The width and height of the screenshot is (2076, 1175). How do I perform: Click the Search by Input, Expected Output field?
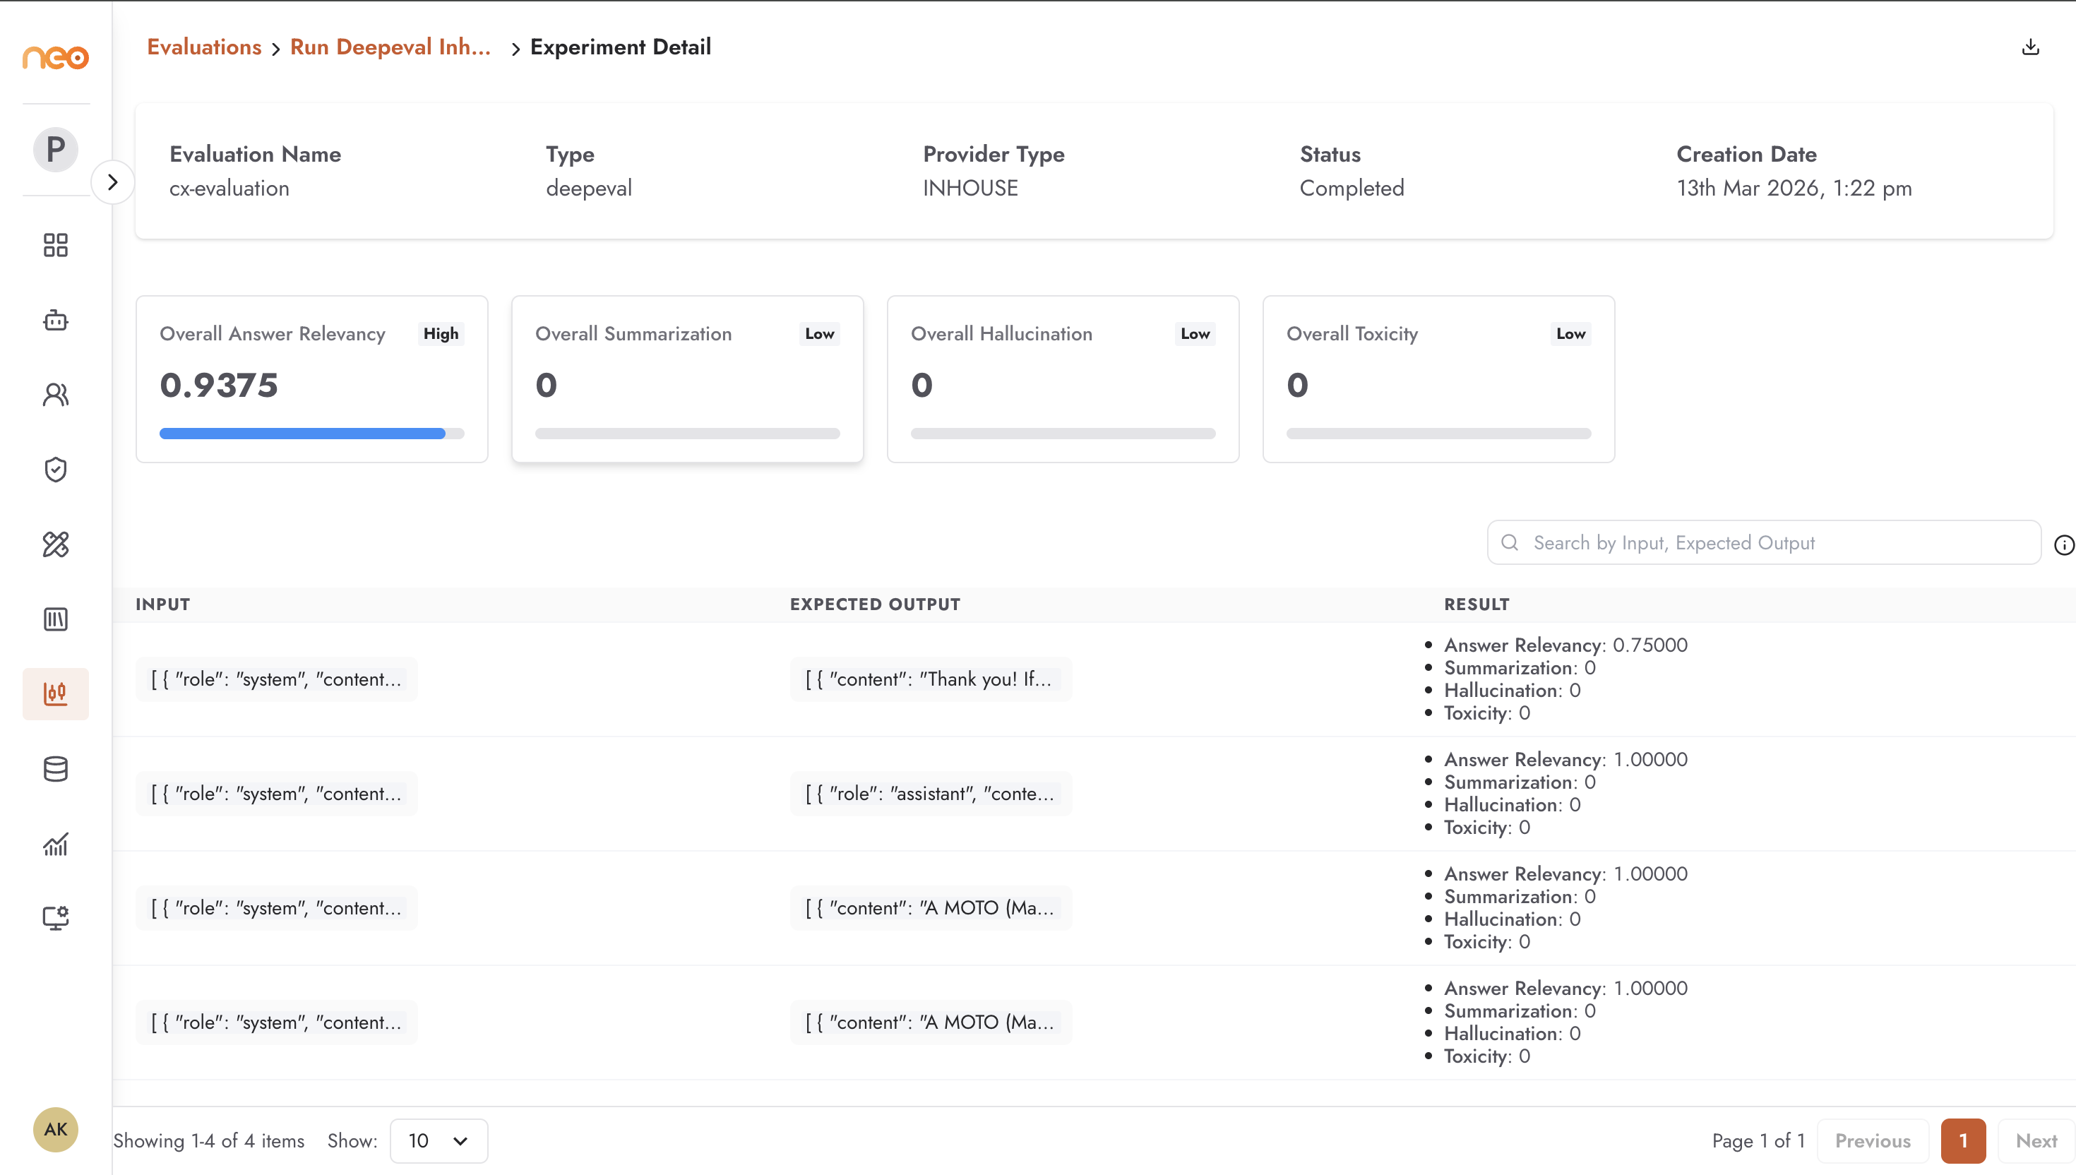[1764, 542]
